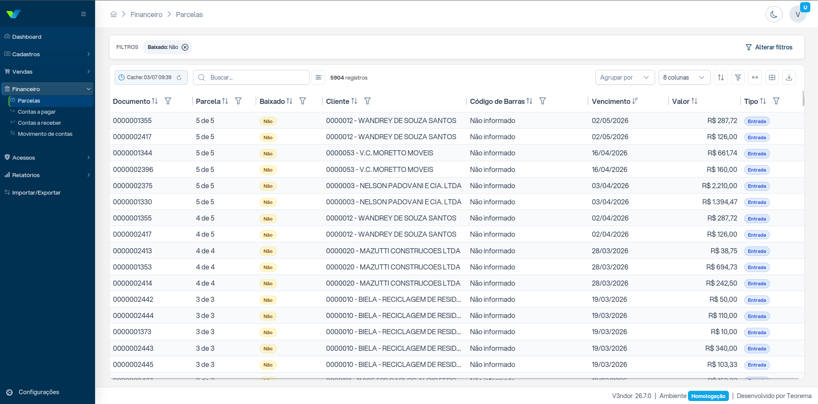818x404 pixels.
Task: Click the download export icon
Action: (x=789, y=77)
